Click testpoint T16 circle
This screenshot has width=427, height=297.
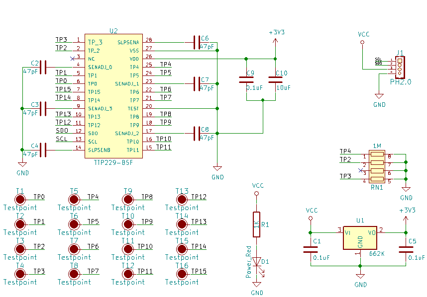(x=182, y=274)
